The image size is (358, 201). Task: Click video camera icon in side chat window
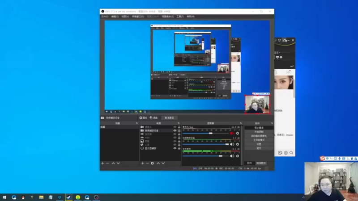[280, 153]
